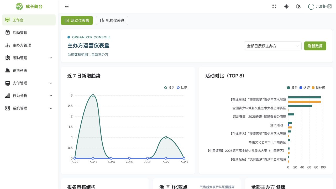The image size is (336, 189).
Task: Click the 报名审核结构 card heading
Action: (x=81, y=187)
